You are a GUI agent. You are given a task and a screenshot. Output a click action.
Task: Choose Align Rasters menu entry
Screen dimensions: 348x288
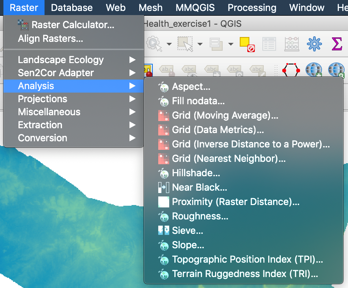point(73,38)
